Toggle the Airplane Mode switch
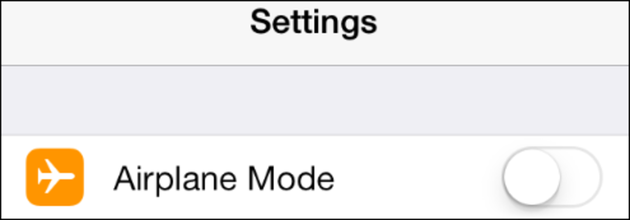The height and width of the screenshot is (220, 630). tap(552, 176)
